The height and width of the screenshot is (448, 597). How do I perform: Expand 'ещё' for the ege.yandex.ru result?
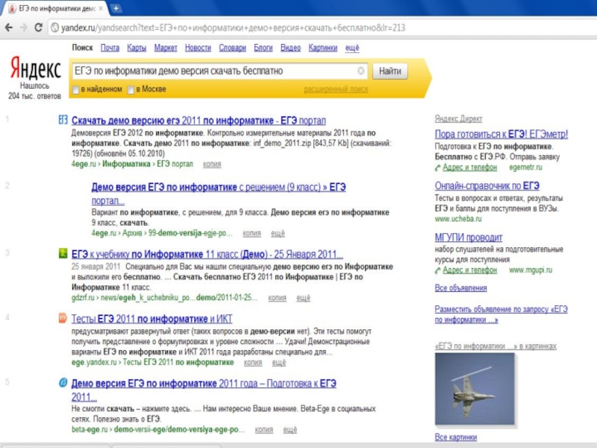(278, 363)
